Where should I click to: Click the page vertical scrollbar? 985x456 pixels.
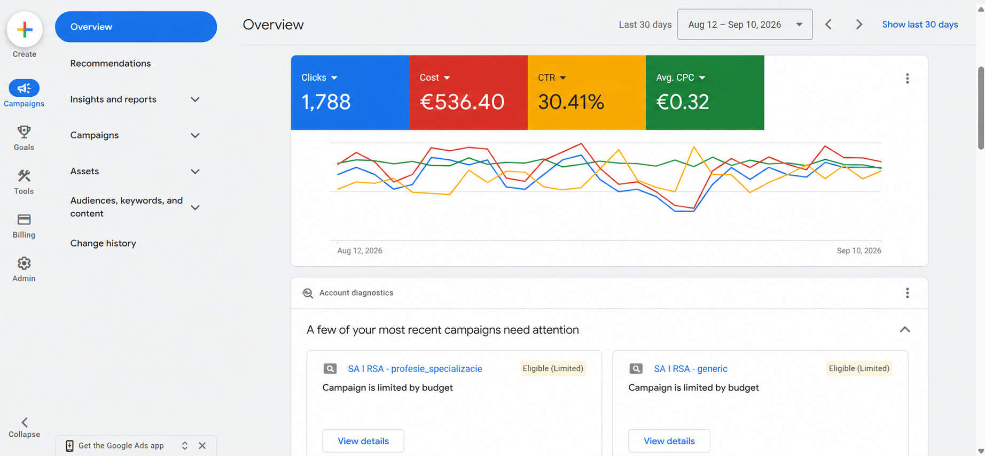(x=981, y=107)
